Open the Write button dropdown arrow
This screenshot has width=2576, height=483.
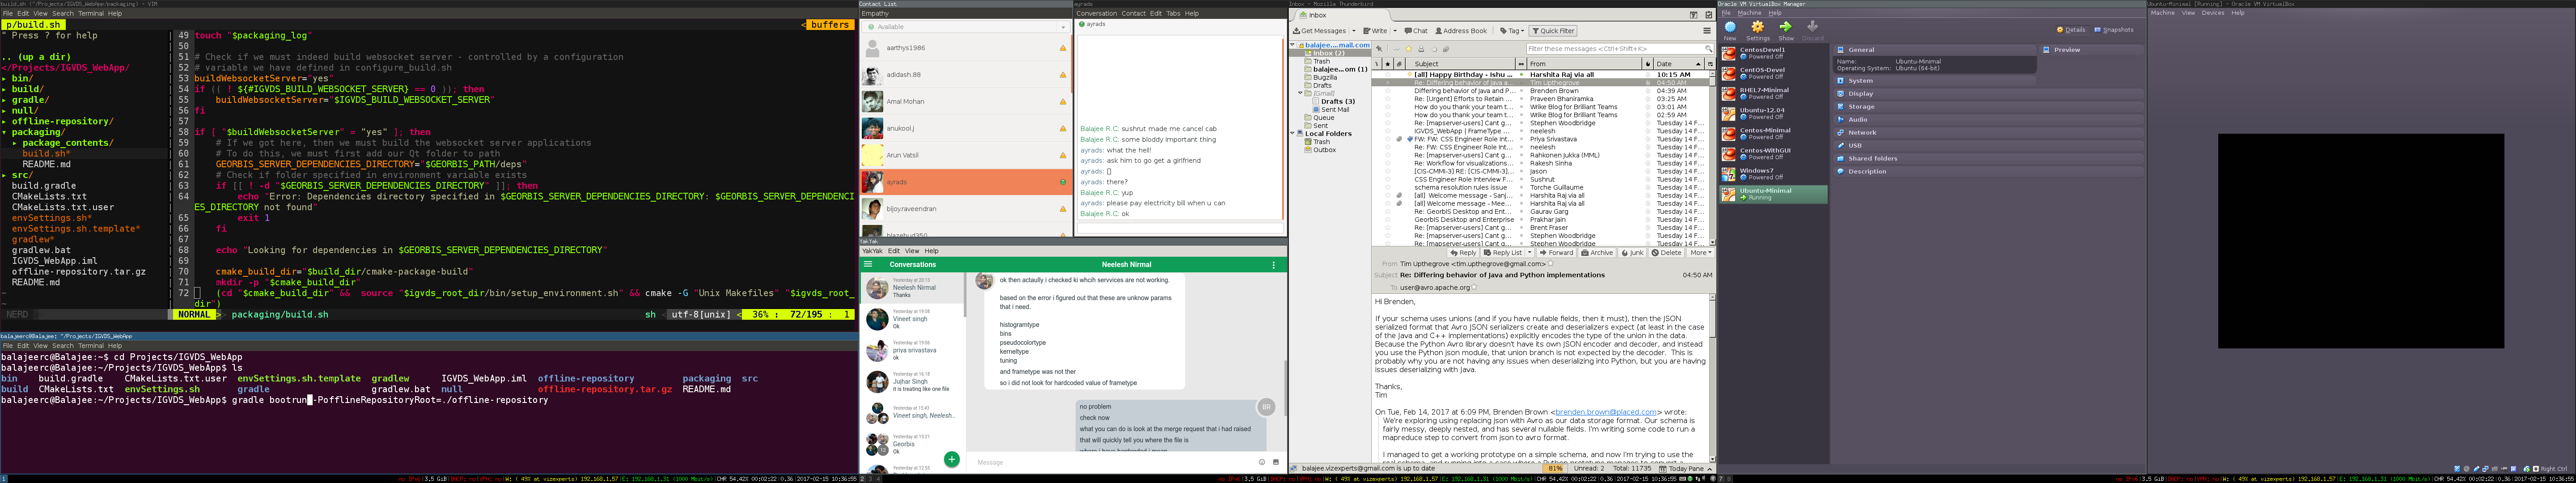(x=1395, y=31)
